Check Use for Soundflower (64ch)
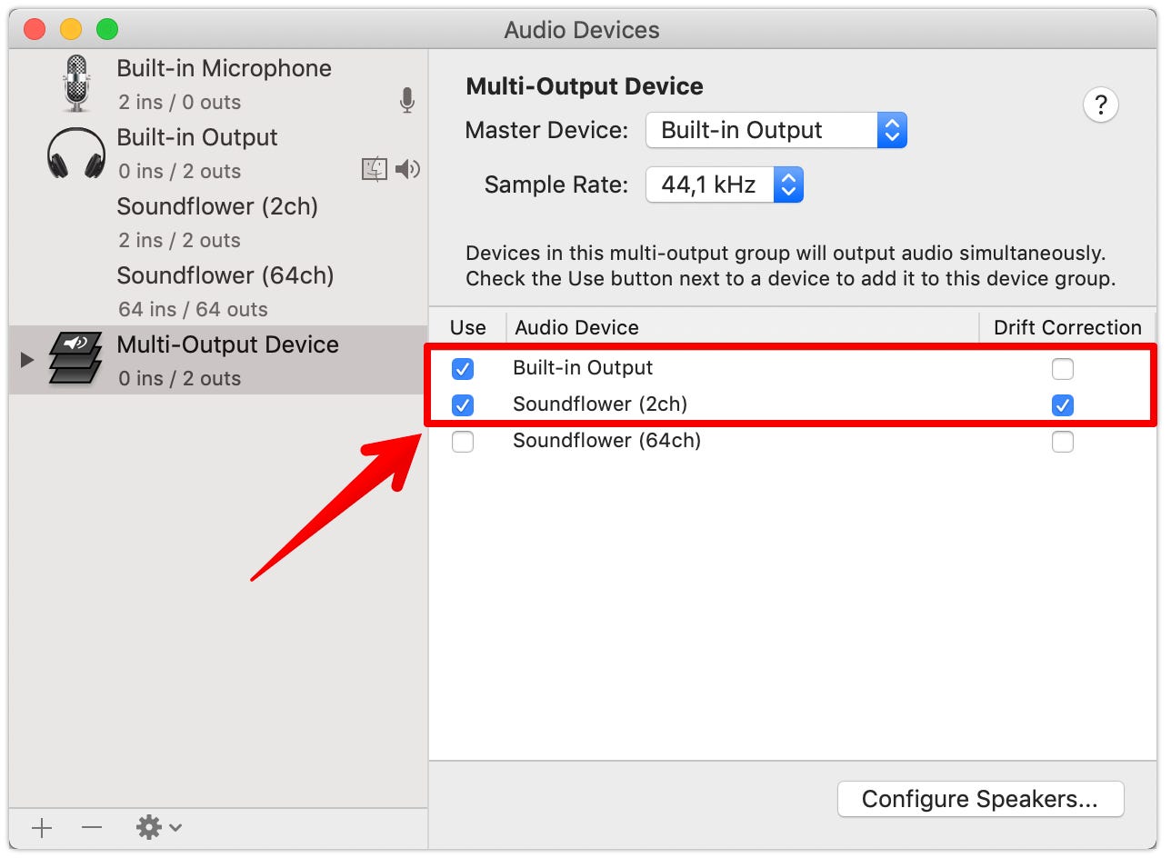 tap(463, 442)
